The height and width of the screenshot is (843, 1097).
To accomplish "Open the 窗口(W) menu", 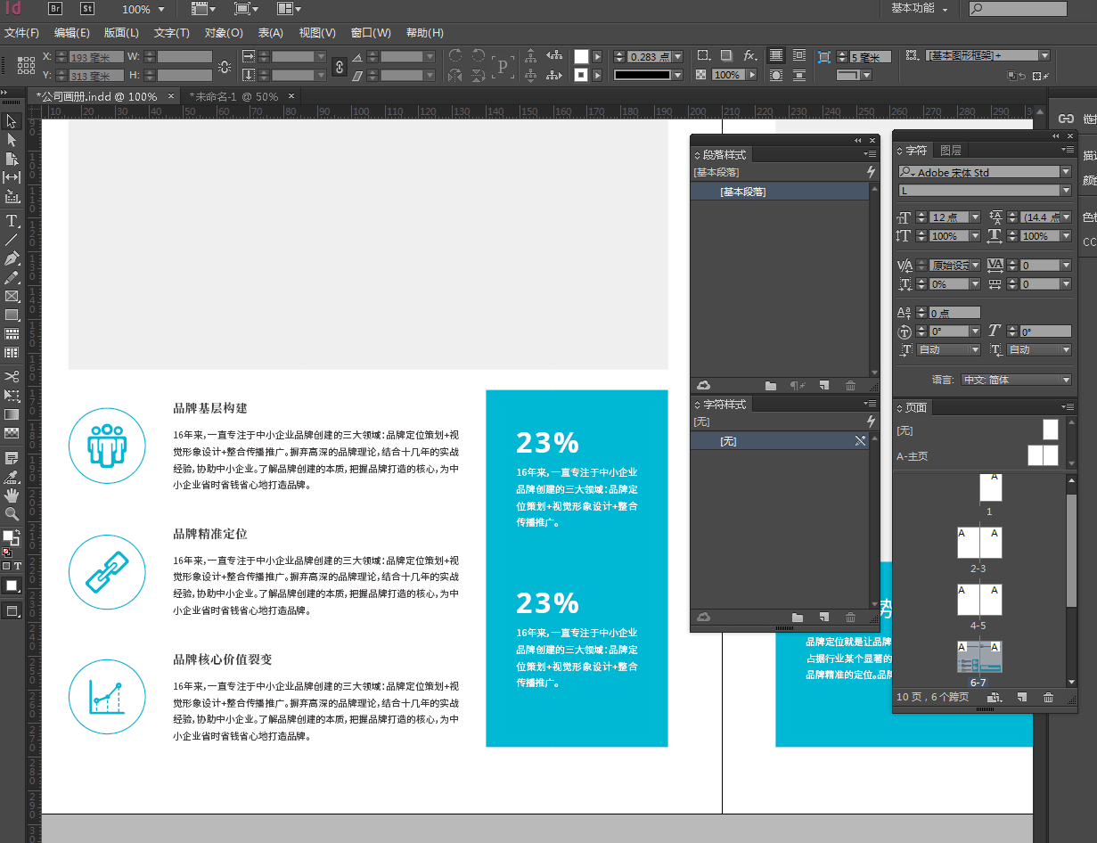I will 371,33.
